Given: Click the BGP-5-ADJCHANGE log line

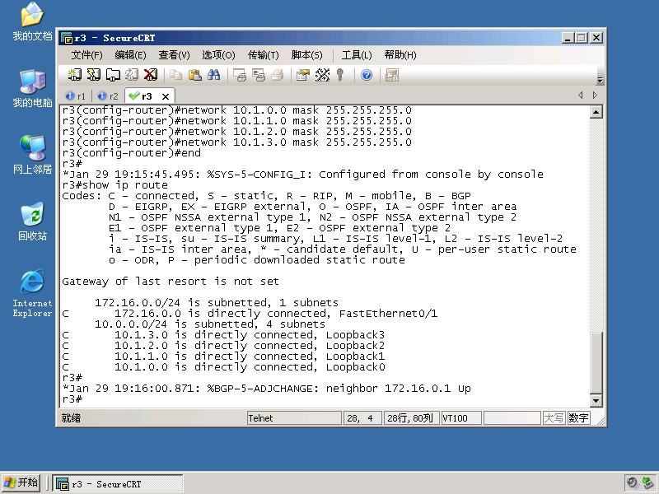Looking at the screenshot, I should [x=266, y=389].
